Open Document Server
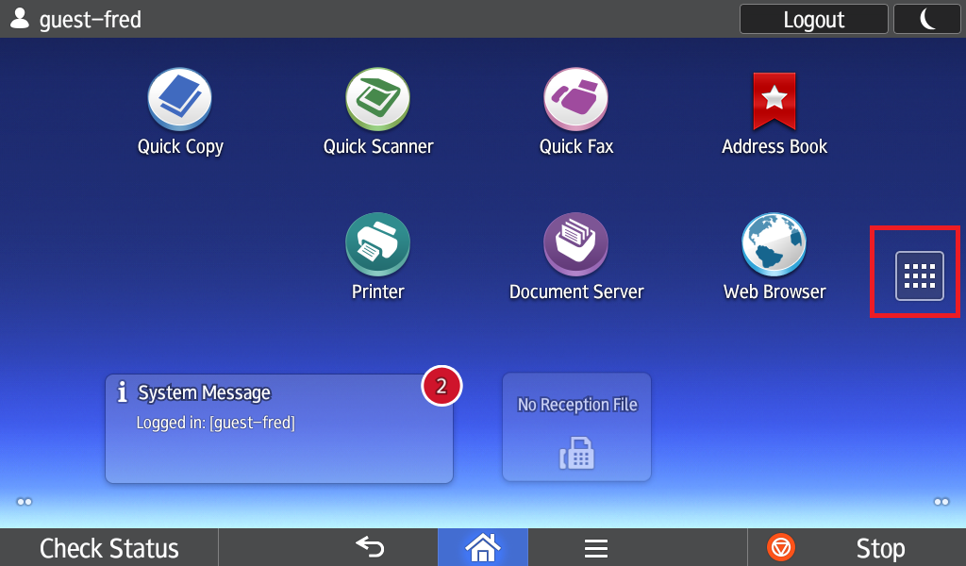This screenshot has height=566, width=966. pyautogui.click(x=575, y=245)
